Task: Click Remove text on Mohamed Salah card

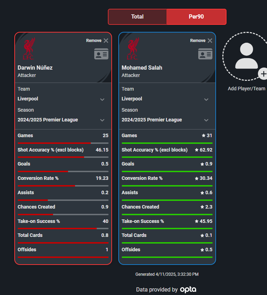Action: pos(198,41)
